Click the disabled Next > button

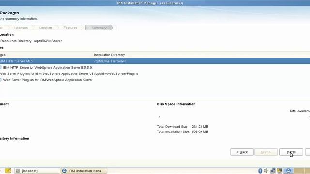click(x=266, y=152)
